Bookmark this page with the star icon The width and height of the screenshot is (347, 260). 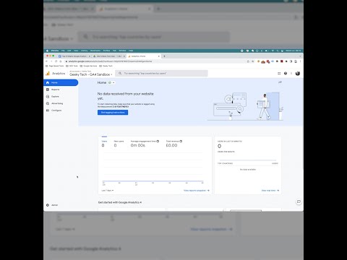pos(253,61)
